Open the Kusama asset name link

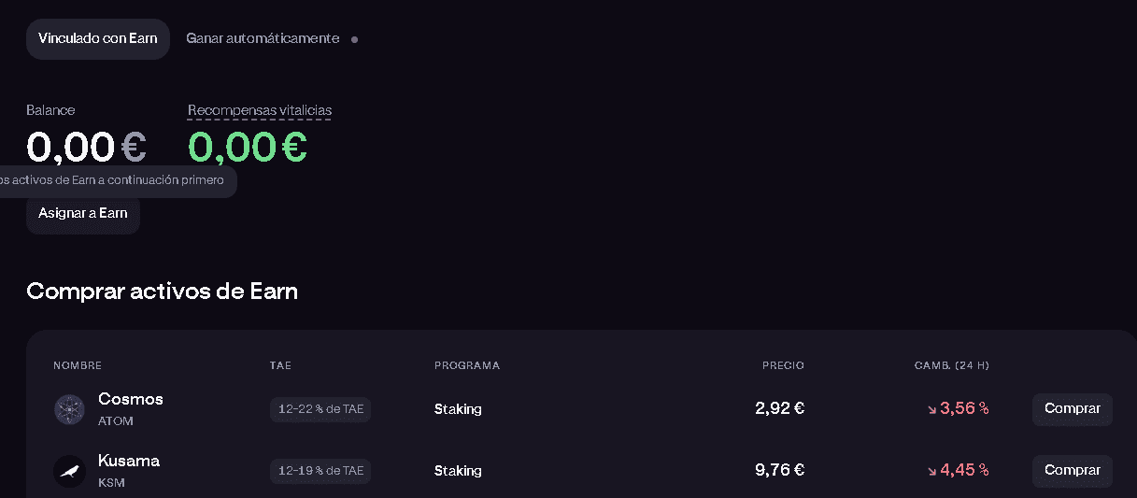coord(129,461)
